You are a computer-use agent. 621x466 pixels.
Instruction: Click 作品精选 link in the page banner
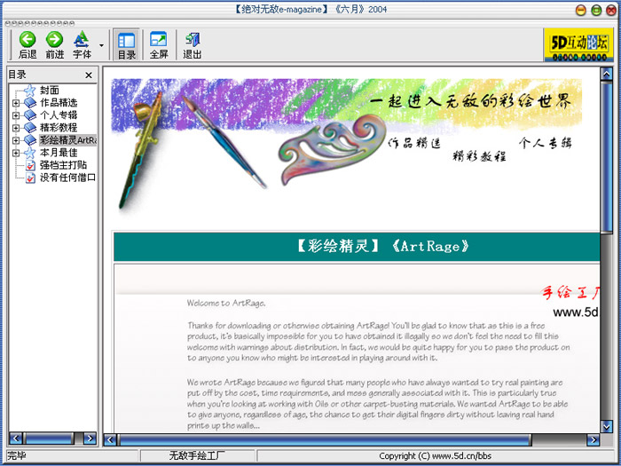pyautogui.click(x=414, y=143)
